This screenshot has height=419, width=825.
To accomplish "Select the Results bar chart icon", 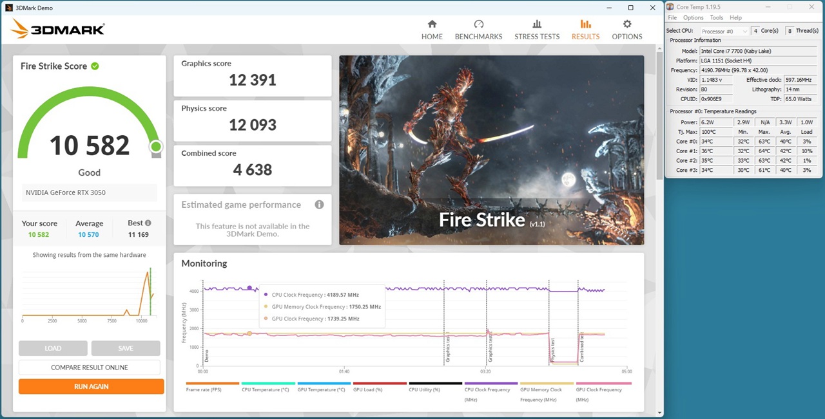I will pos(585,24).
